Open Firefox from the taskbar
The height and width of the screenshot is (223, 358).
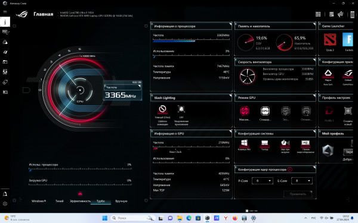234,218
